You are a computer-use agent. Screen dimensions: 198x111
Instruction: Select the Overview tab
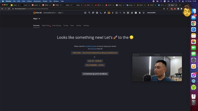(x=36, y=26)
